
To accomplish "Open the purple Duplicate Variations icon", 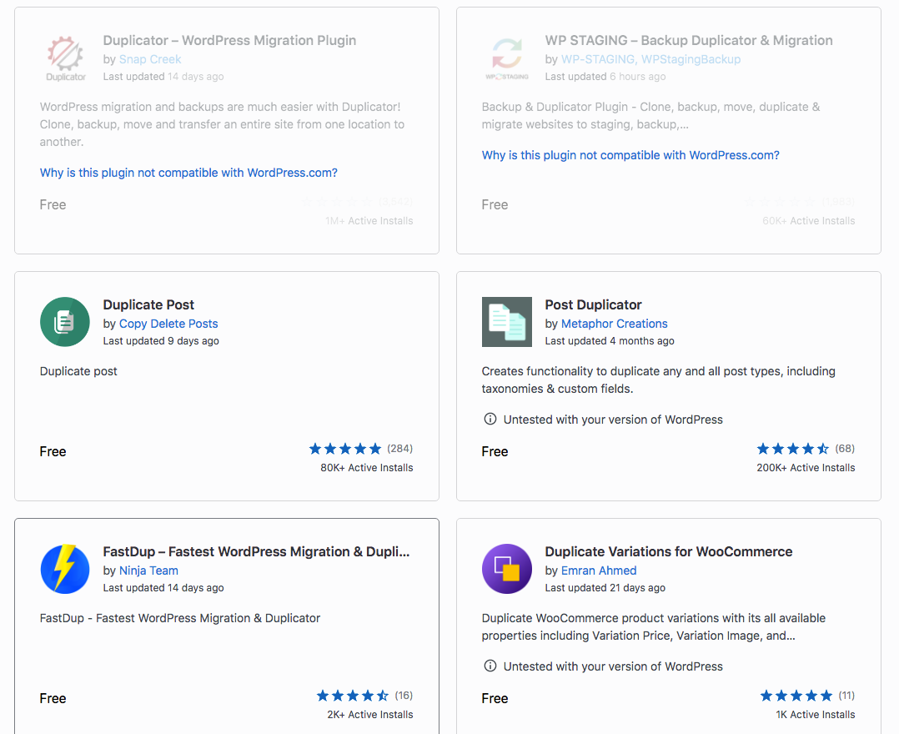I will 507,569.
